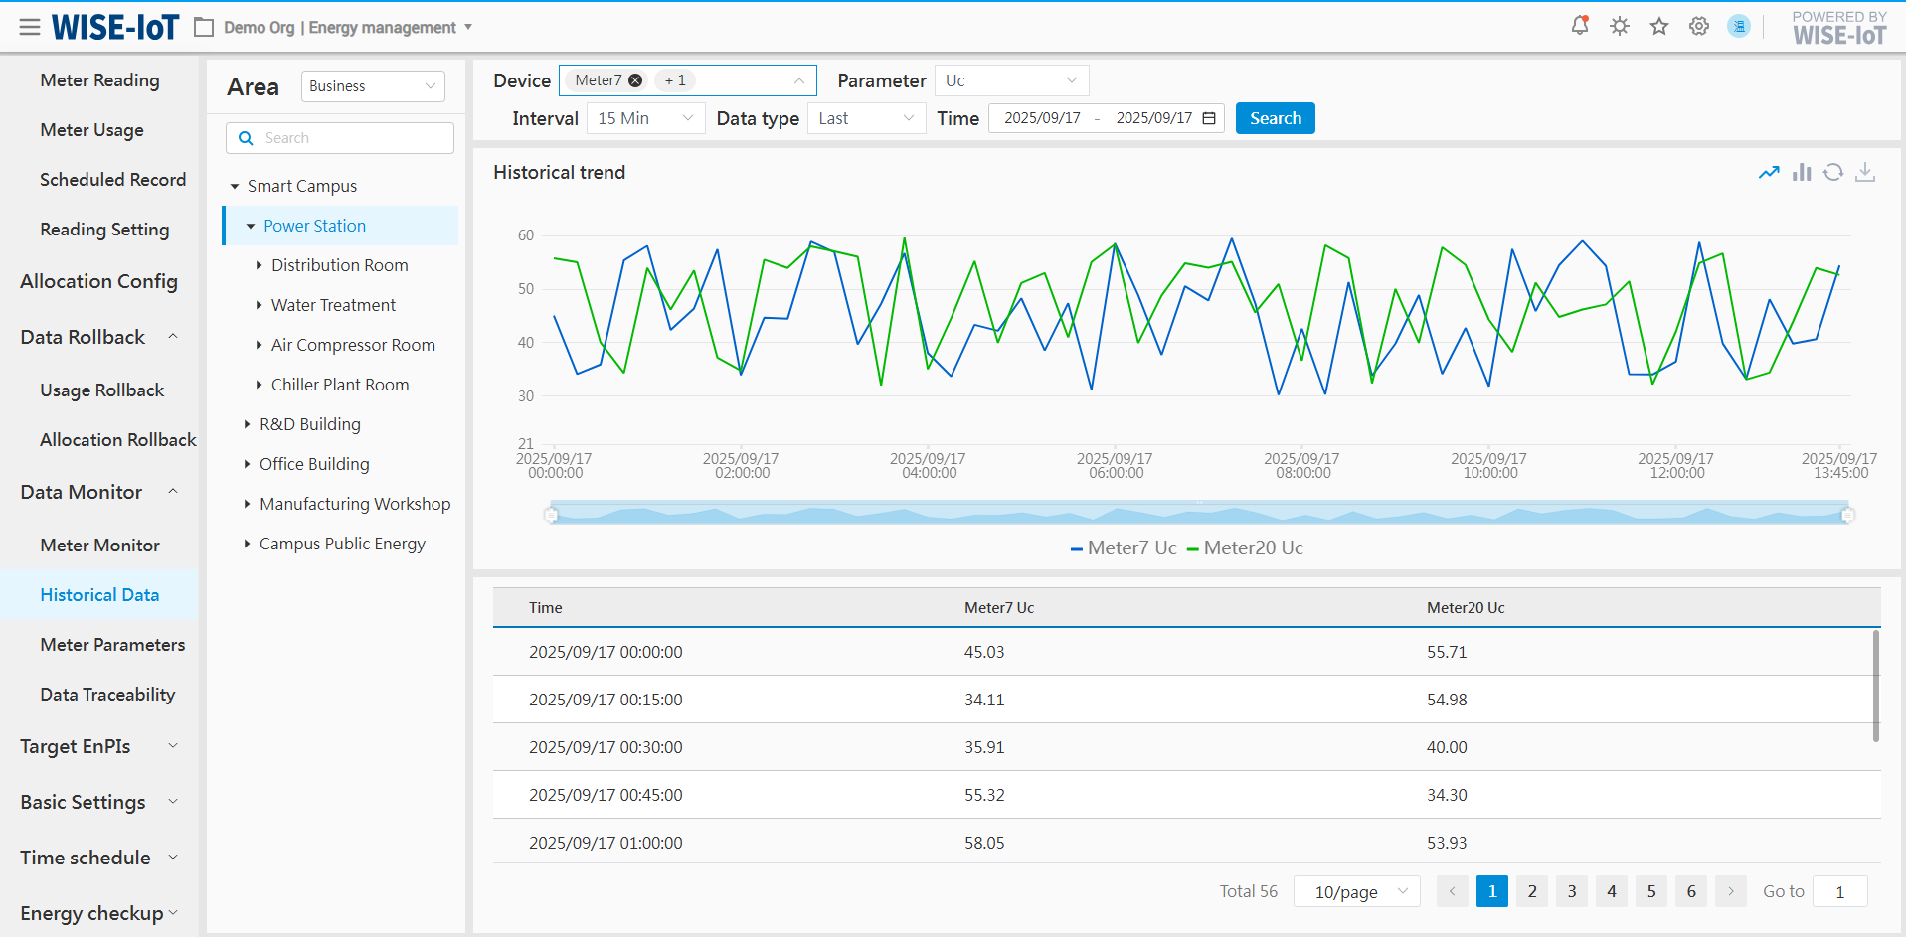Open the hamburger navigation menu

[x=30, y=27]
